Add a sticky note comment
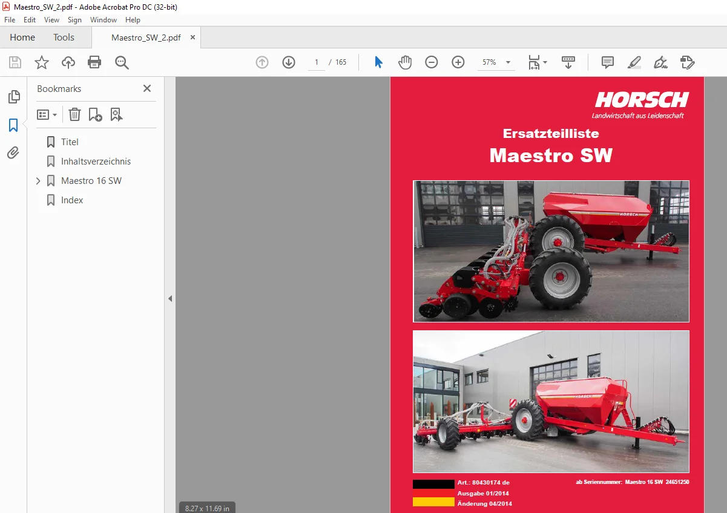This screenshot has height=513, width=727. coord(608,62)
